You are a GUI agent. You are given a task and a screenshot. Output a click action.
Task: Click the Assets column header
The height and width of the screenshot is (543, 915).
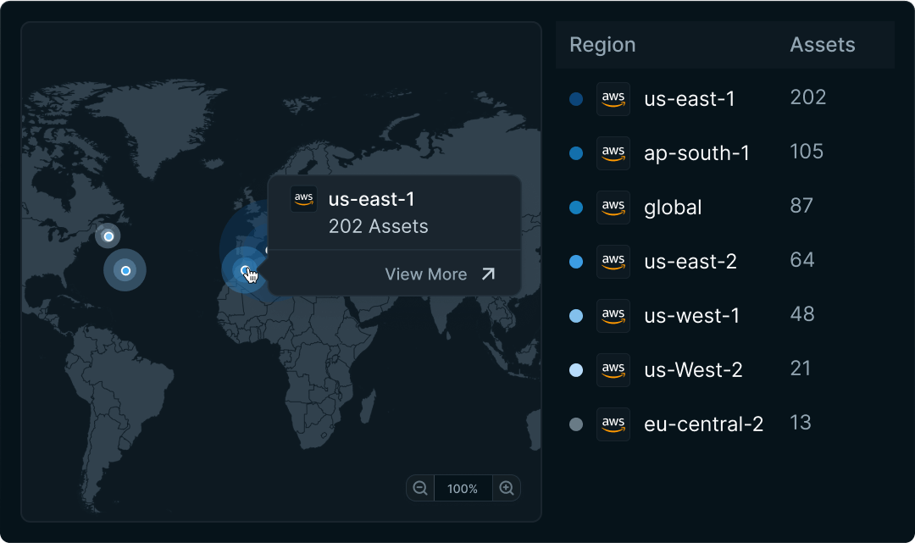pos(822,45)
